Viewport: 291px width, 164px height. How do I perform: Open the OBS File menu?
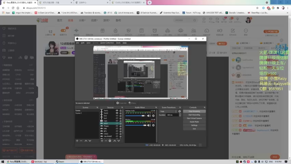[x=77, y=43]
